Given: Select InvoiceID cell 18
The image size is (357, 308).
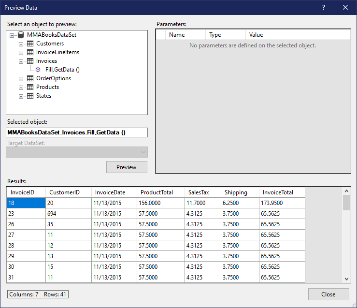Looking at the screenshot, I should 26,203.
